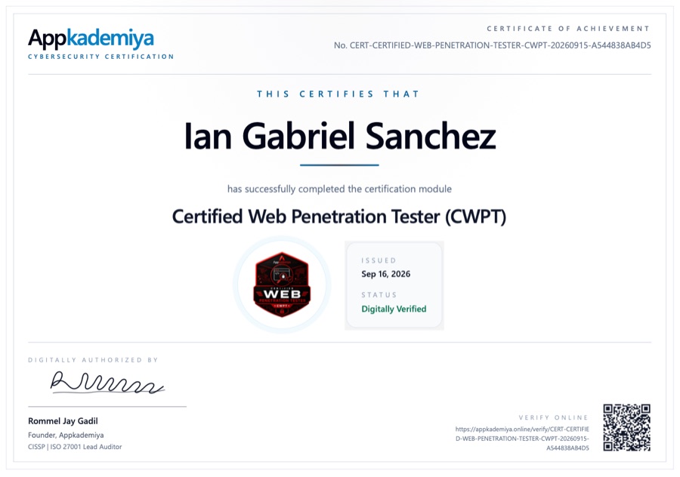Click the 'Founder, Appkademiya' text
This screenshot has width=680, height=477.
(x=66, y=435)
